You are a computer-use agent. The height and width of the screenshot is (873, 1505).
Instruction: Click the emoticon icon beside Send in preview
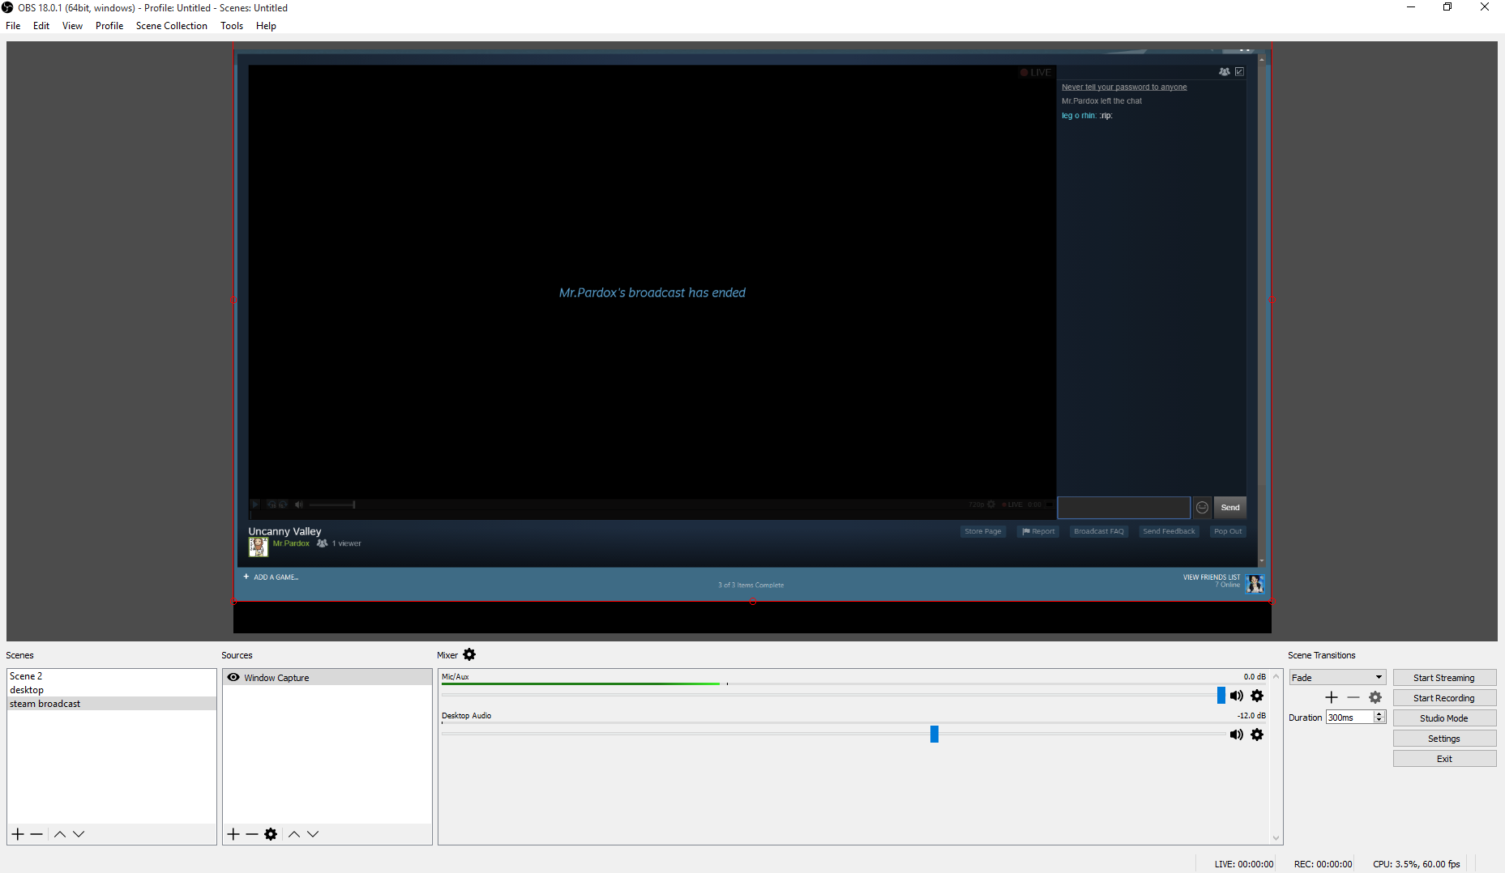(1203, 508)
